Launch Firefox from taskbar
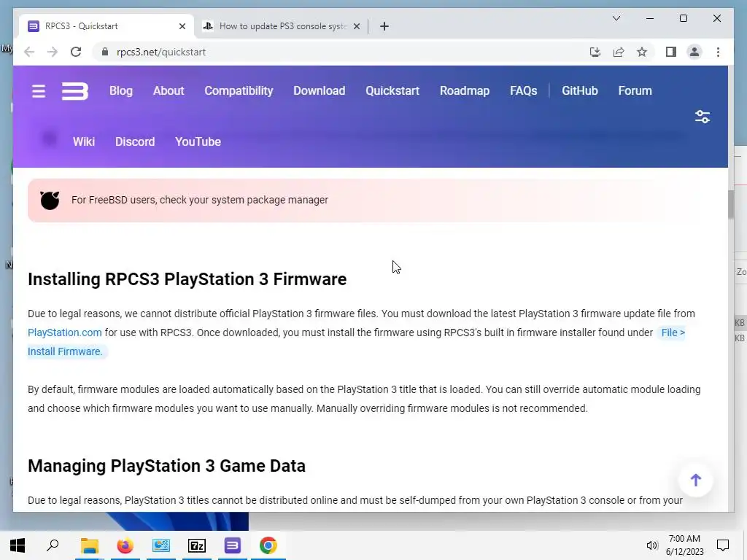 coord(125,545)
